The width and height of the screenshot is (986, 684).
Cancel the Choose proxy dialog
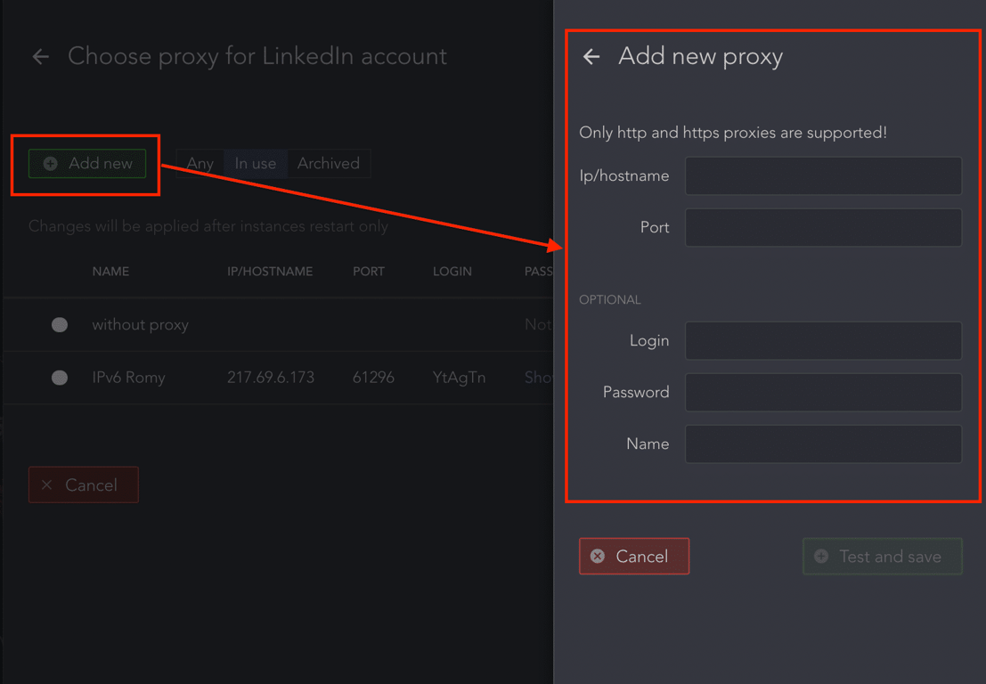click(x=84, y=484)
